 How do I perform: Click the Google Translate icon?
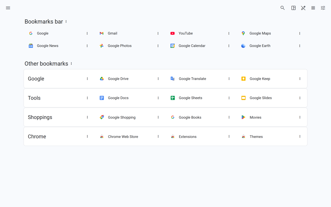[x=173, y=79]
